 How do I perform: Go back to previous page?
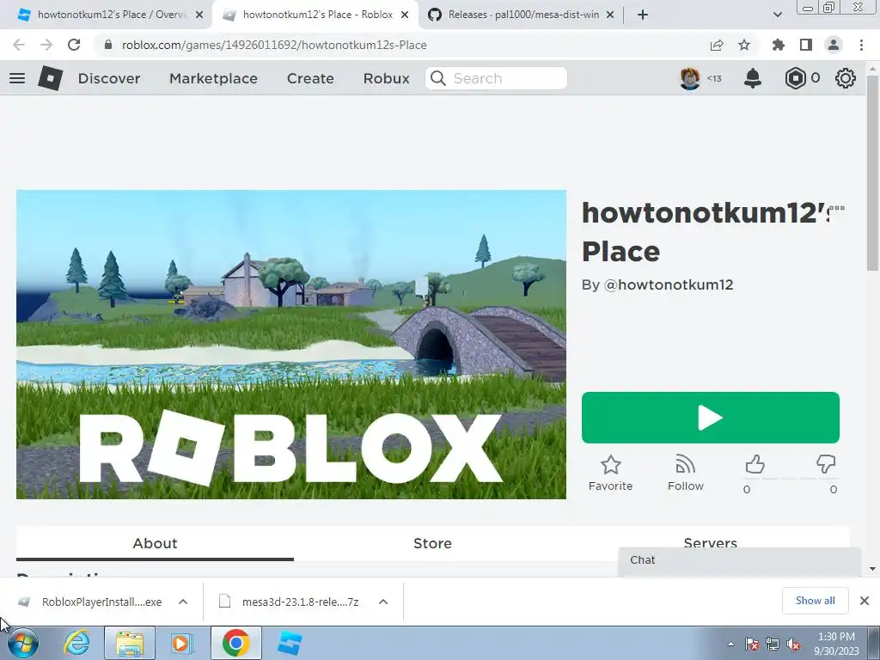tap(19, 45)
